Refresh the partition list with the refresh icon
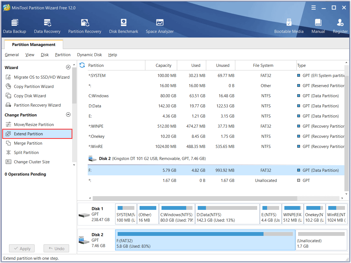 coord(82,65)
